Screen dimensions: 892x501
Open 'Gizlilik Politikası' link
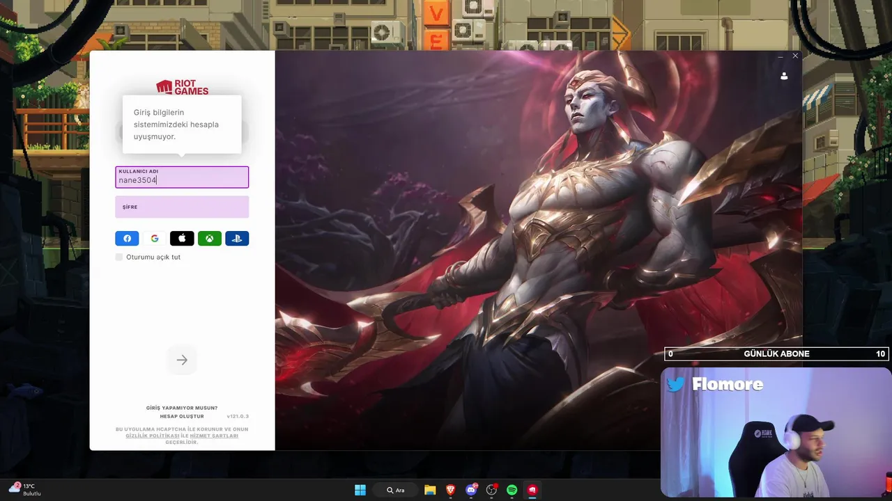153,436
